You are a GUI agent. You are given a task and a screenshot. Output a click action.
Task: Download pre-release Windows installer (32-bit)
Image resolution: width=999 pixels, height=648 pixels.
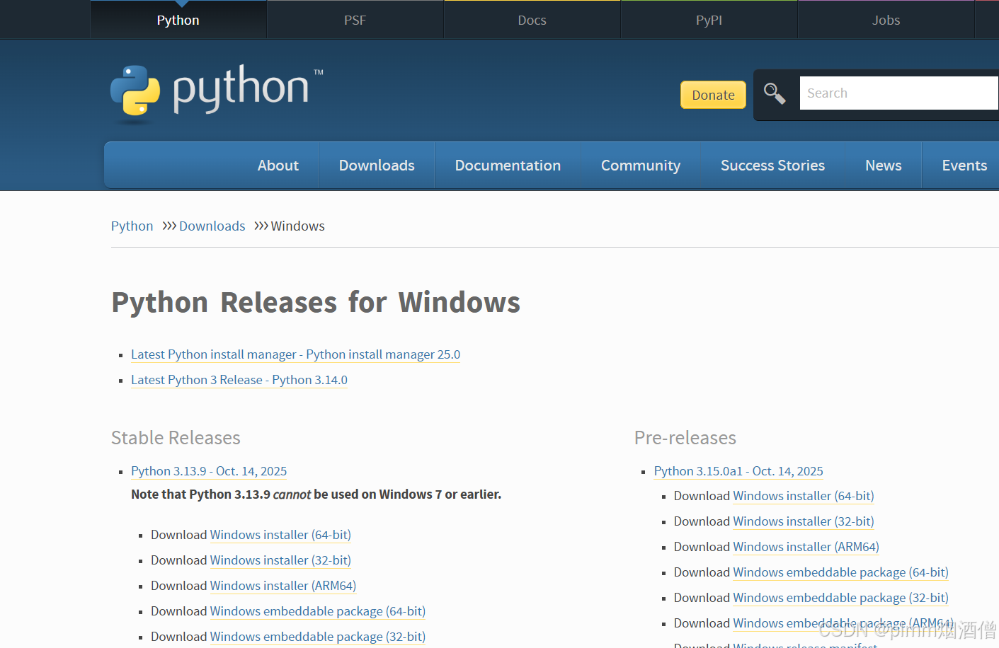pos(804,521)
